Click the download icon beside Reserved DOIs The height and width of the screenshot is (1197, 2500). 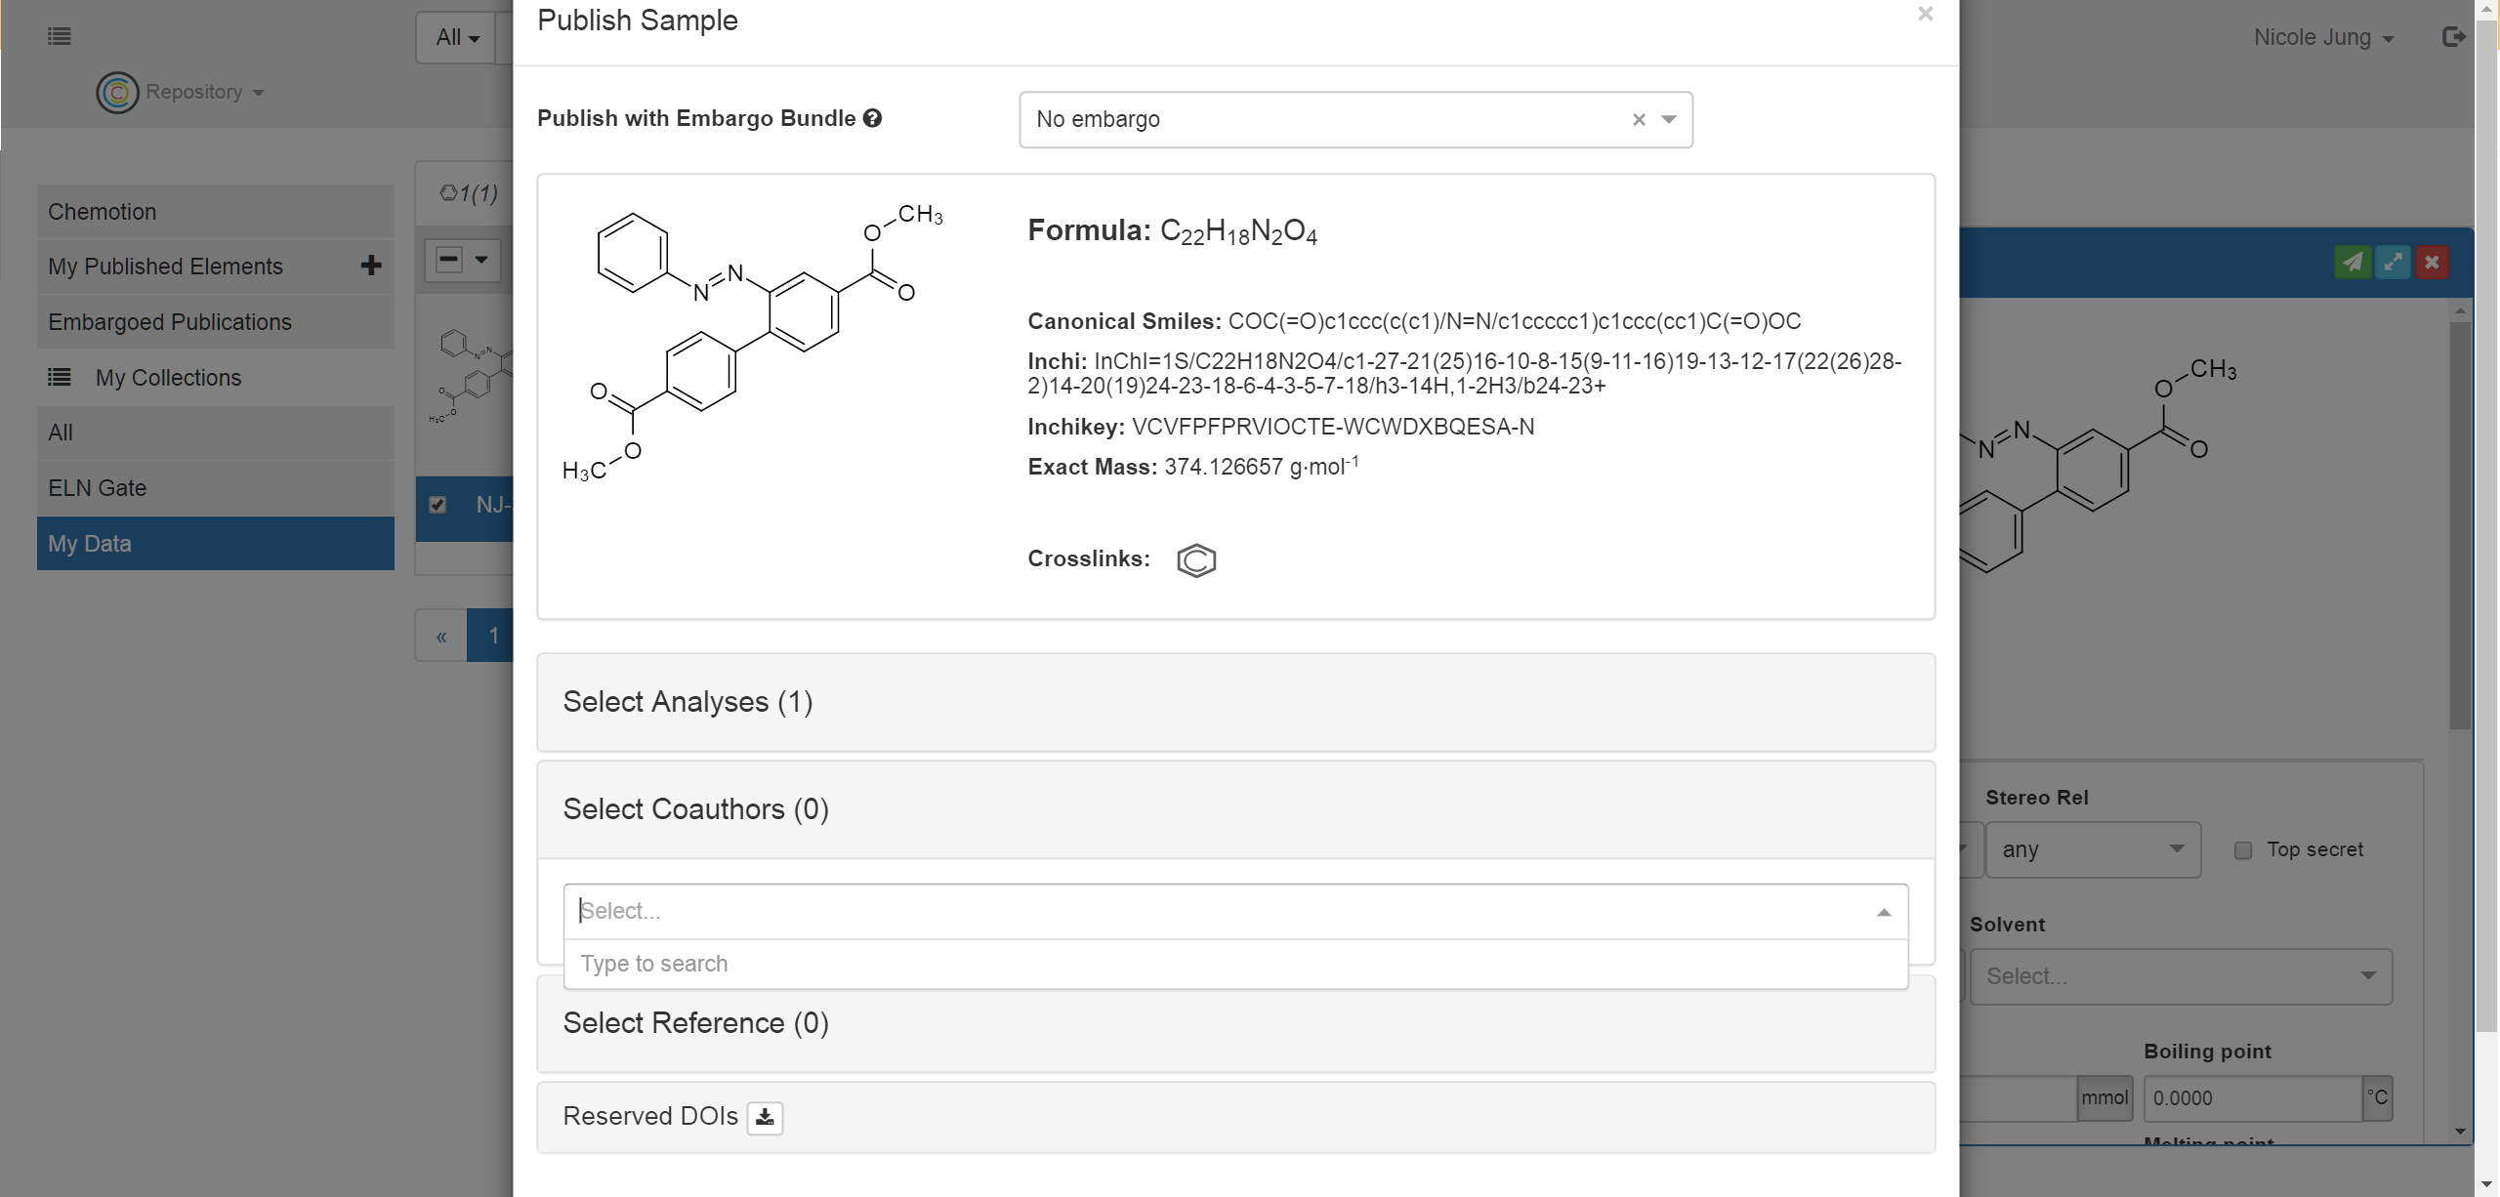pos(765,1117)
